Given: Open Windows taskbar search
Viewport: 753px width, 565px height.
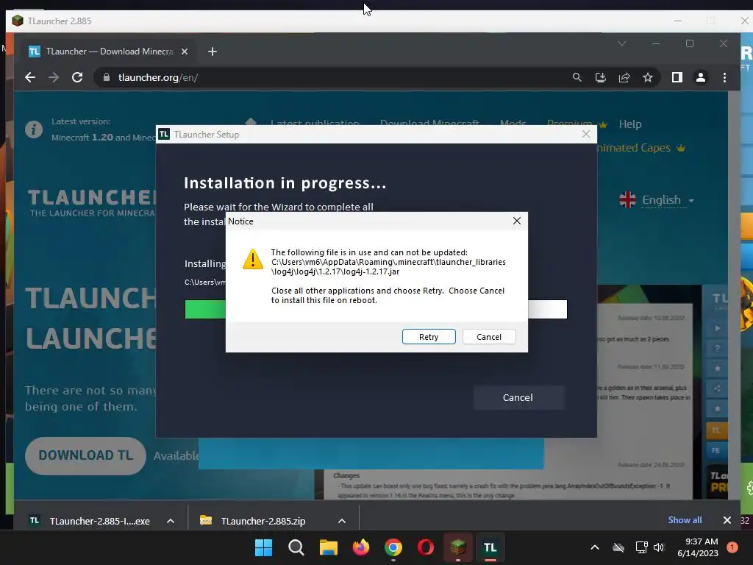Looking at the screenshot, I should [x=296, y=547].
